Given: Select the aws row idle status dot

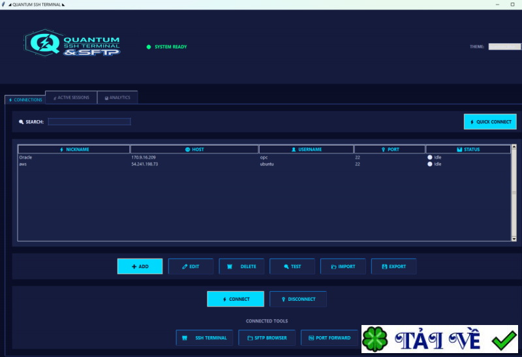Looking at the screenshot, I should (430, 164).
